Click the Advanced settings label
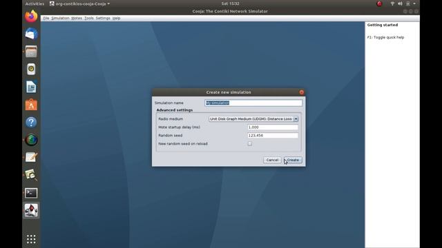 [175, 110]
